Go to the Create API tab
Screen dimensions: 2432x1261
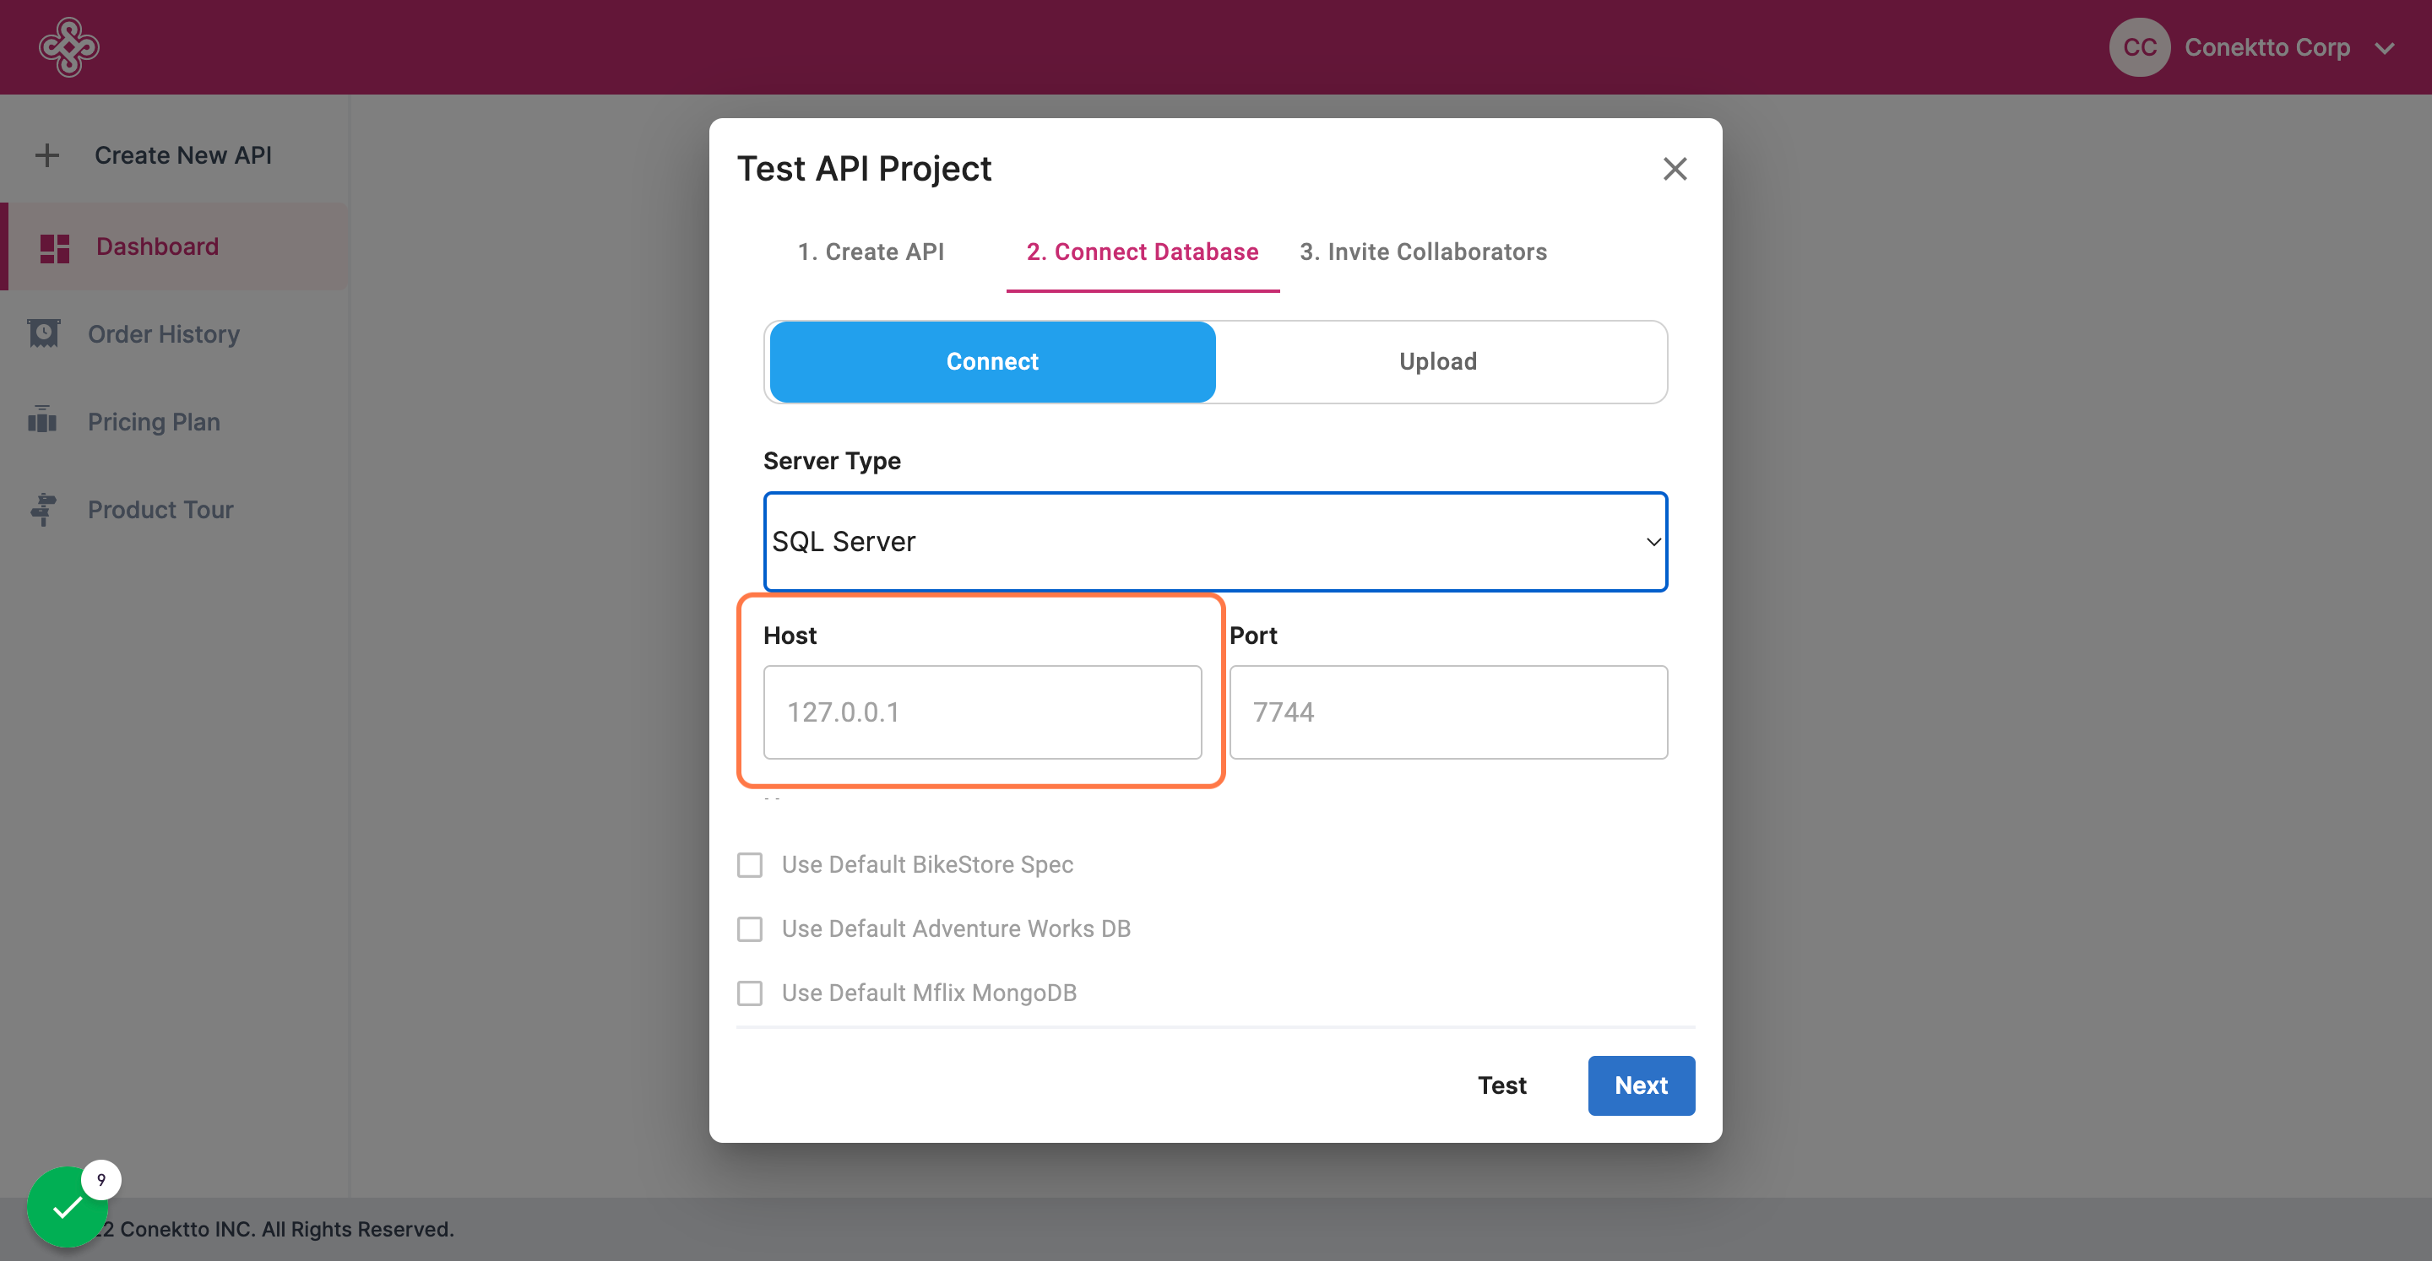point(870,252)
